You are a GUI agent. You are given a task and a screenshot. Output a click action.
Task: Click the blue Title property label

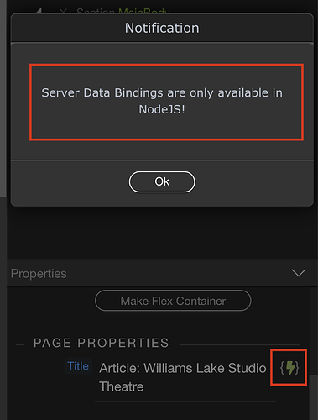click(x=78, y=366)
